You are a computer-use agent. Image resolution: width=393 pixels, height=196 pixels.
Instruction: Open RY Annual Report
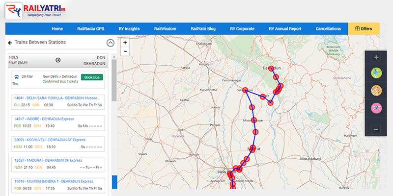pos(285,29)
